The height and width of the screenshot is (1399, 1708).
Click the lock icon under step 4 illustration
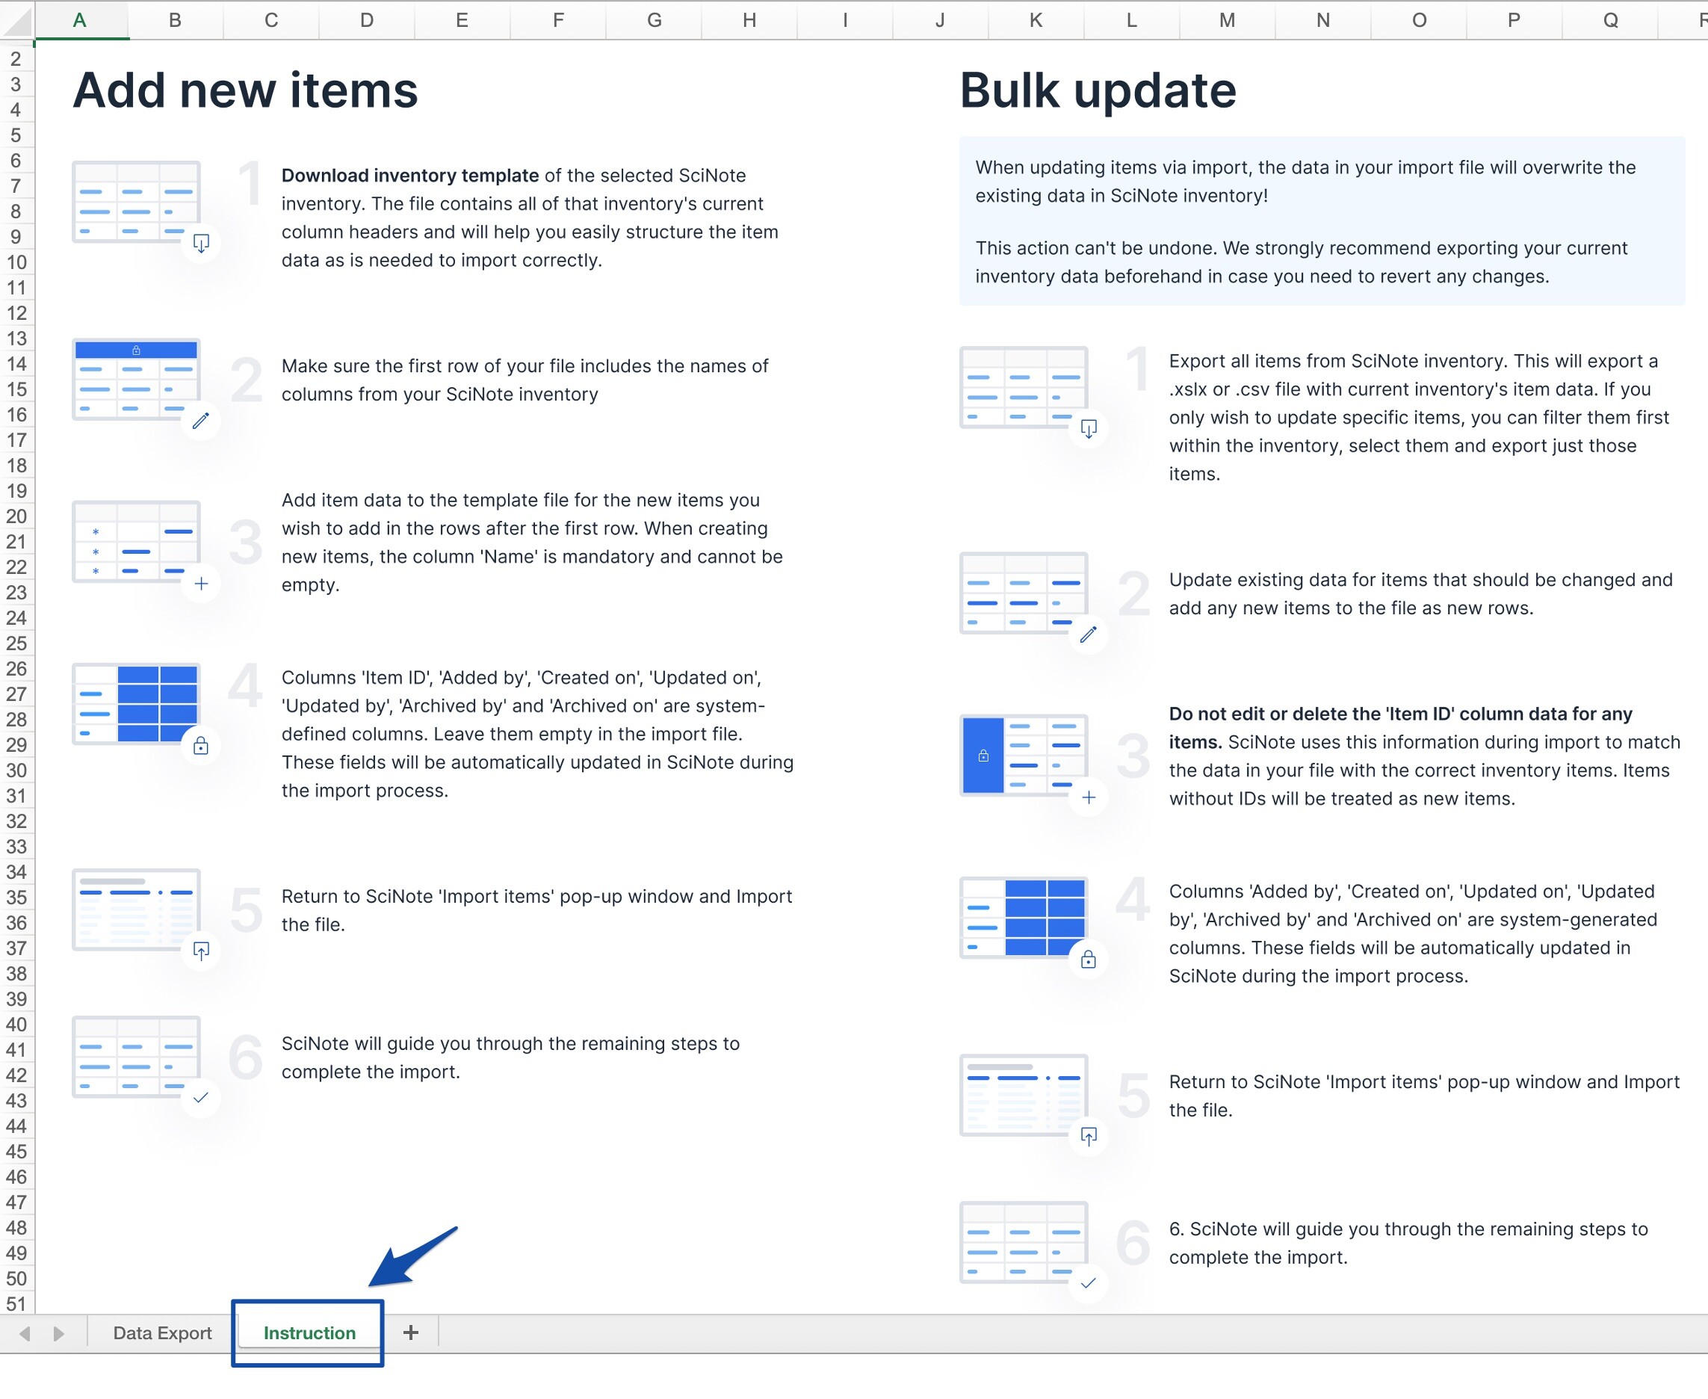pyautogui.click(x=200, y=745)
